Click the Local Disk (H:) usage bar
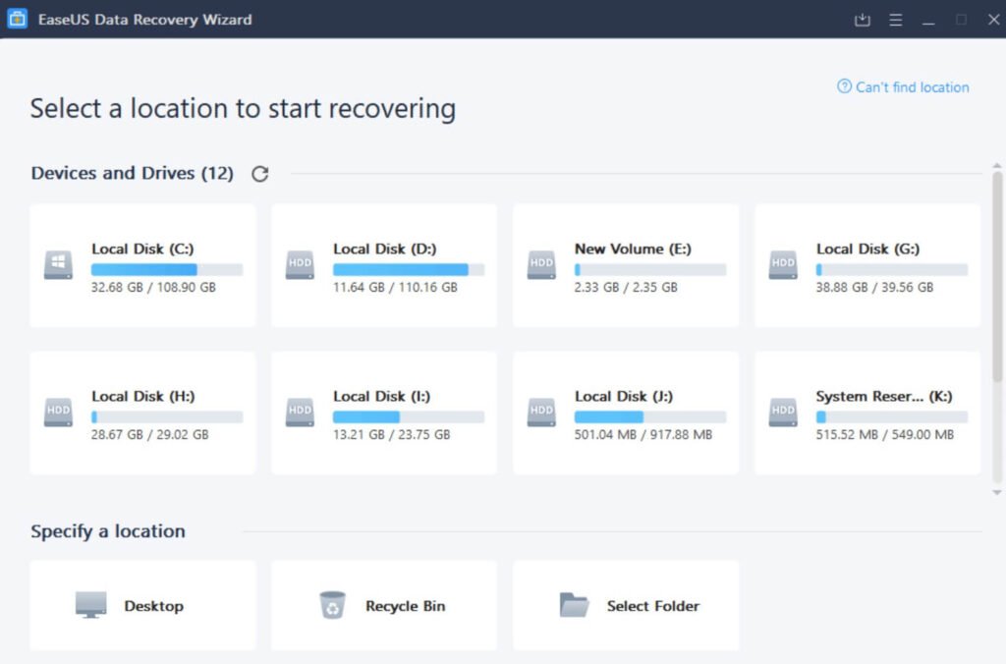Viewport: 1006px width, 664px height. 167,417
